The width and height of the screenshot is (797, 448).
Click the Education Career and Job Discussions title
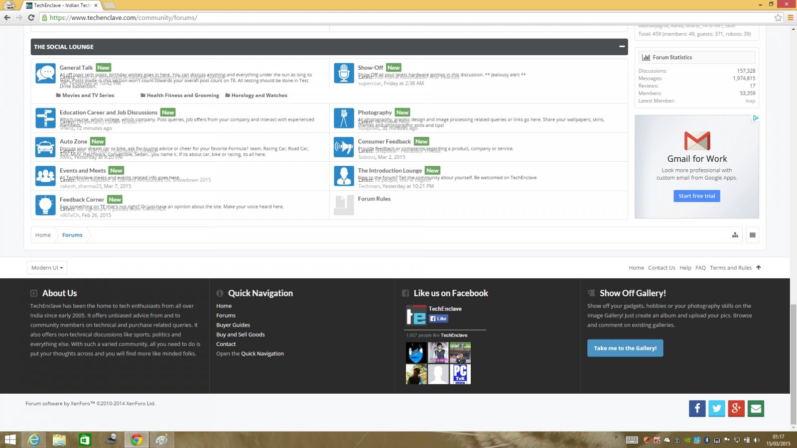coord(109,112)
